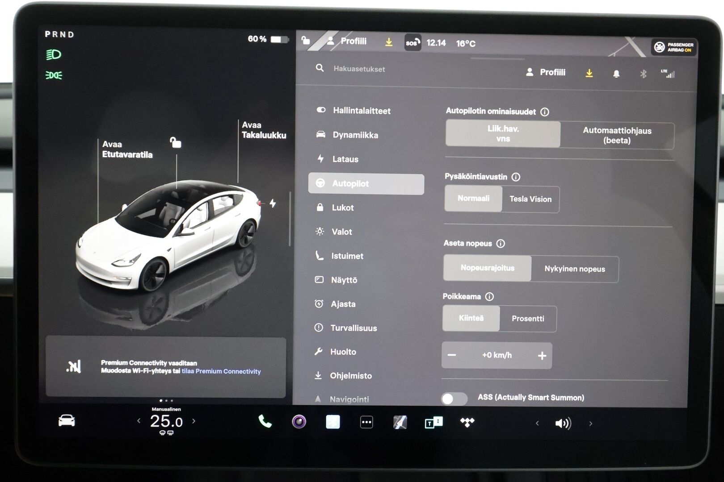The width and height of the screenshot is (724, 482).
Task: Follow the tilaa Premium Connectivity link
Action: pos(221,371)
